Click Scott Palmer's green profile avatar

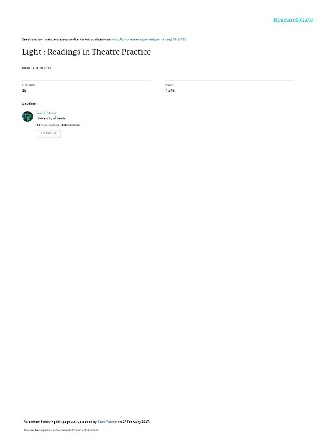tap(27, 116)
